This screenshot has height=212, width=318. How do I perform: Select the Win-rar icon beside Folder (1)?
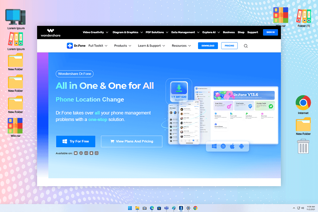tap(281, 17)
